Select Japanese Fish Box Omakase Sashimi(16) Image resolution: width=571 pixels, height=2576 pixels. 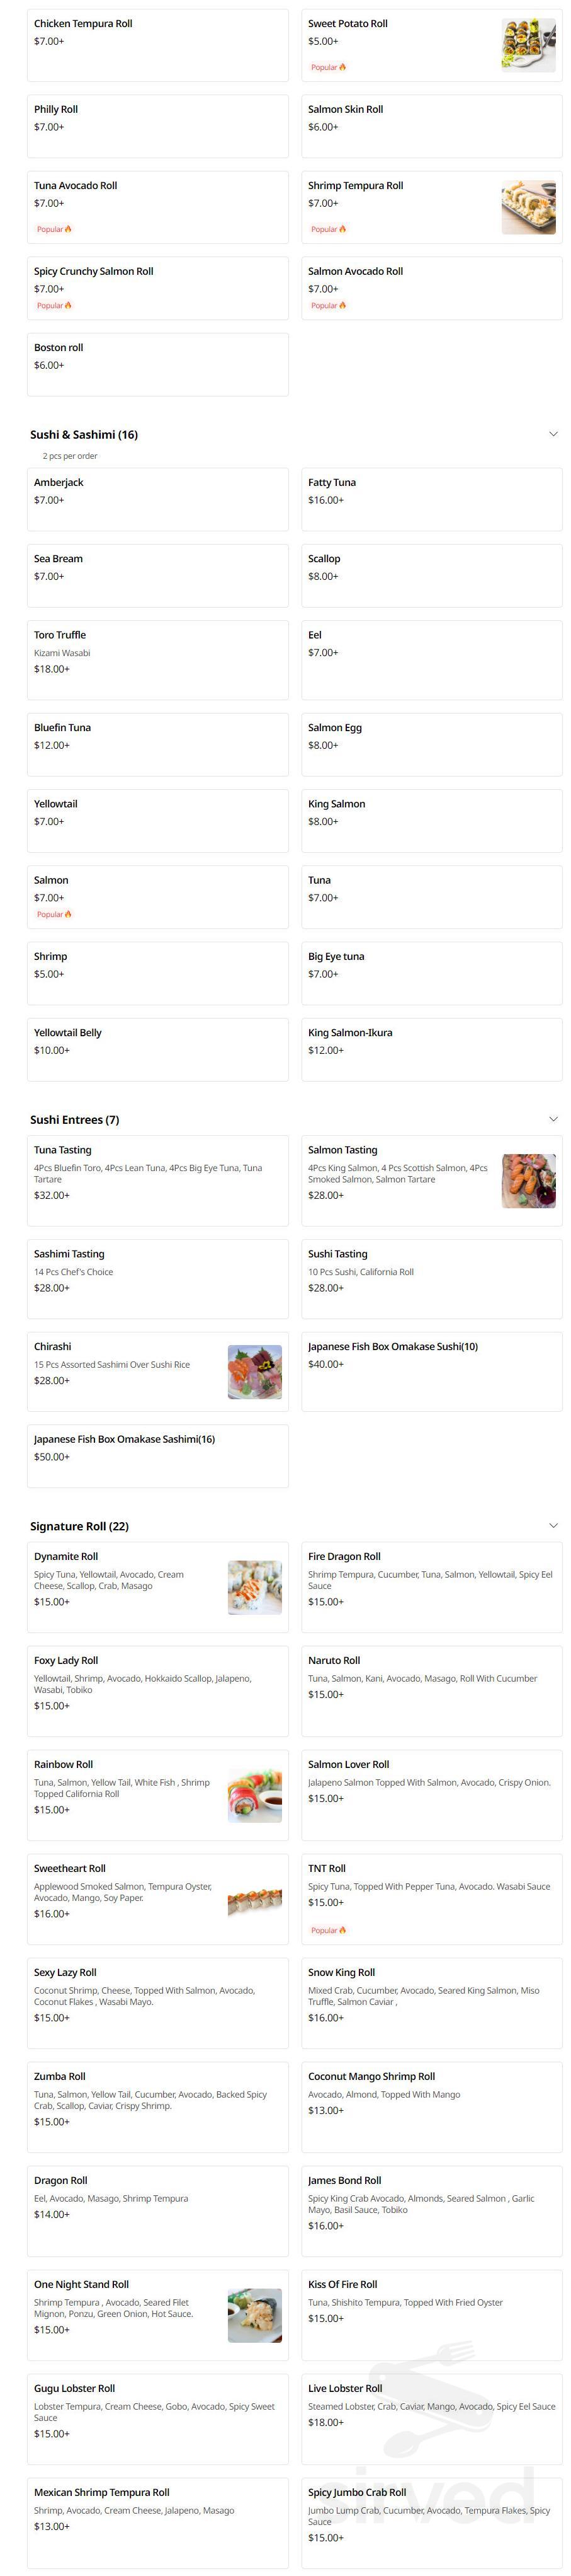(158, 1456)
